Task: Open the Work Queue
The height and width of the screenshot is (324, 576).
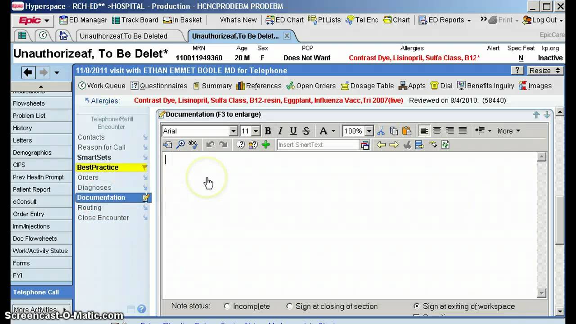Action: coord(102,86)
